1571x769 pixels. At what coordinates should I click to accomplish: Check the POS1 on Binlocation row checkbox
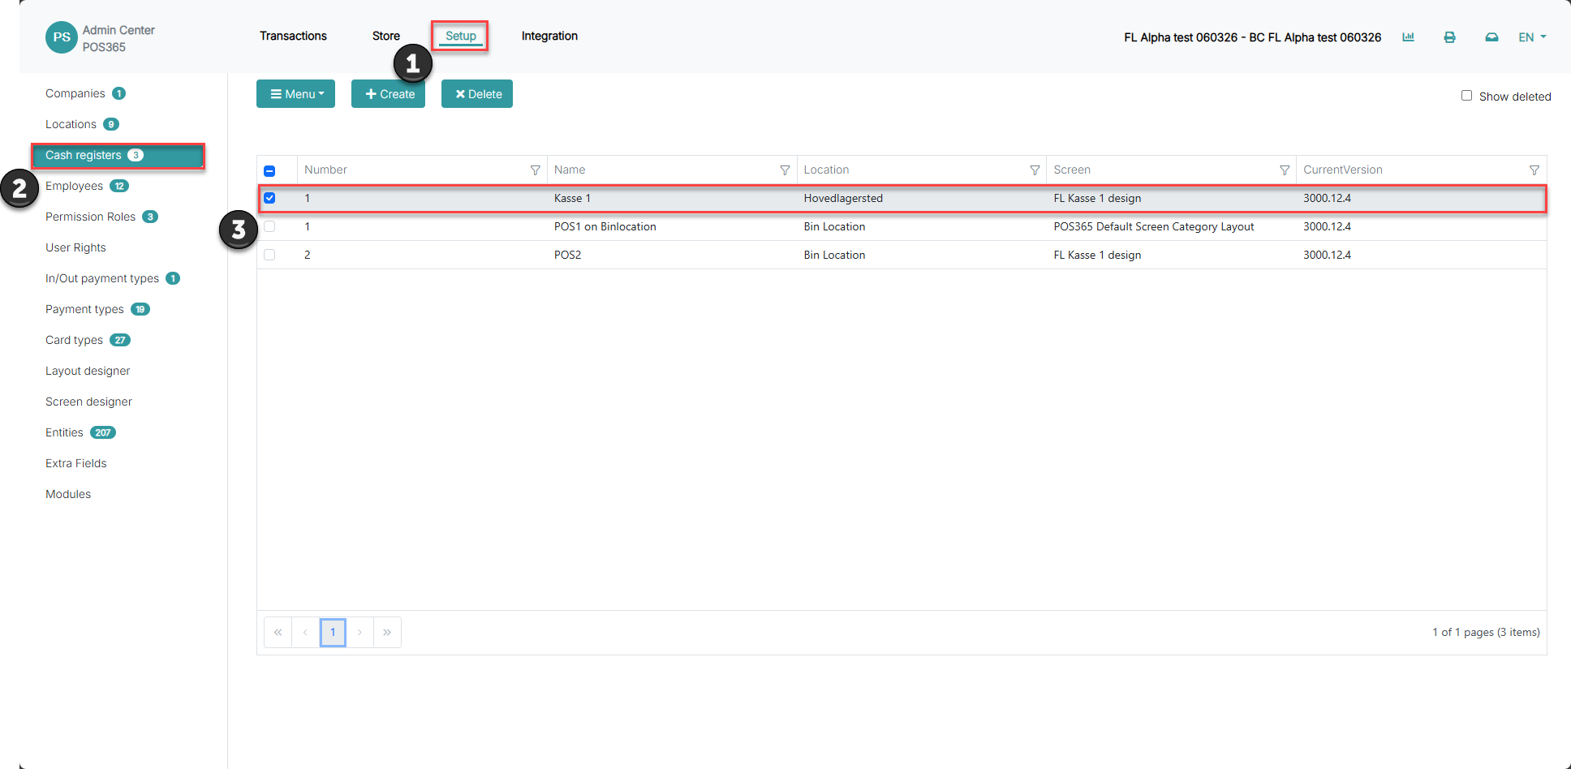[x=269, y=226]
